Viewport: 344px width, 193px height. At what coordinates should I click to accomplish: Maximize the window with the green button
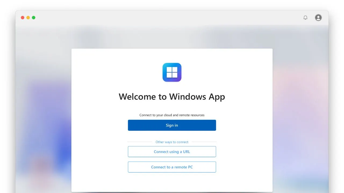click(34, 18)
